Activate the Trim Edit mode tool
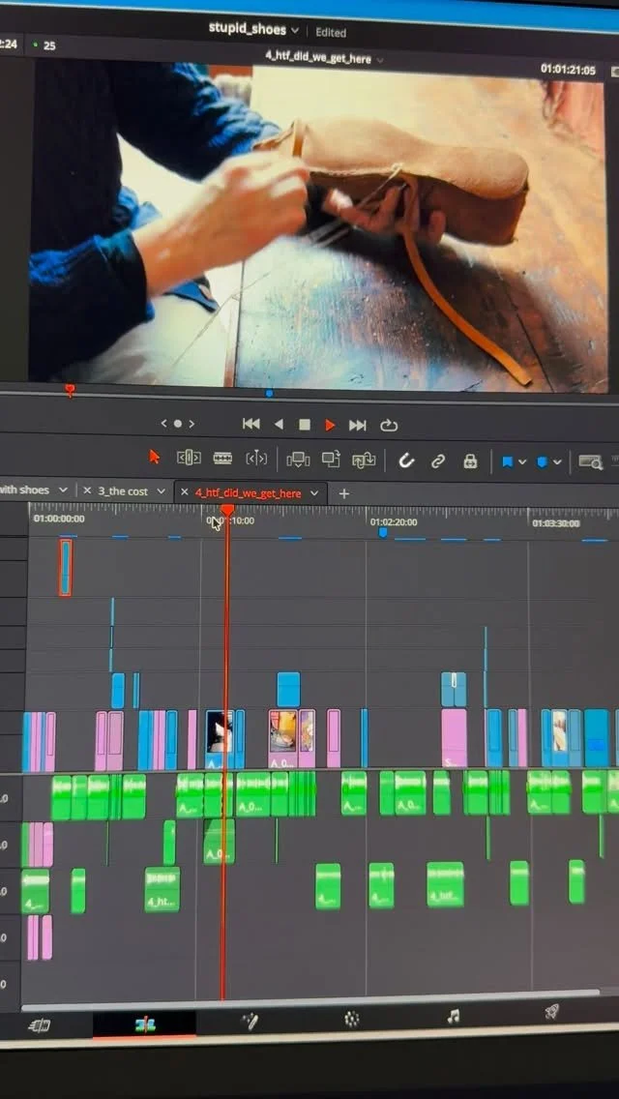Image resolution: width=619 pixels, height=1099 pixels. pyautogui.click(x=189, y=459)
